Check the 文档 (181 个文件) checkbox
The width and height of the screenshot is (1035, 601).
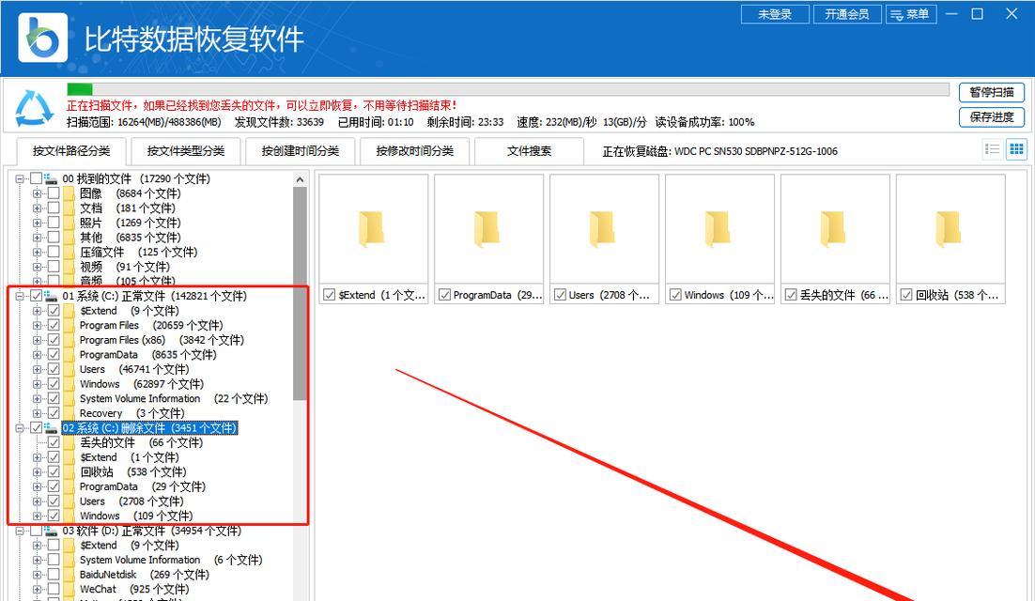click(54, 208)
